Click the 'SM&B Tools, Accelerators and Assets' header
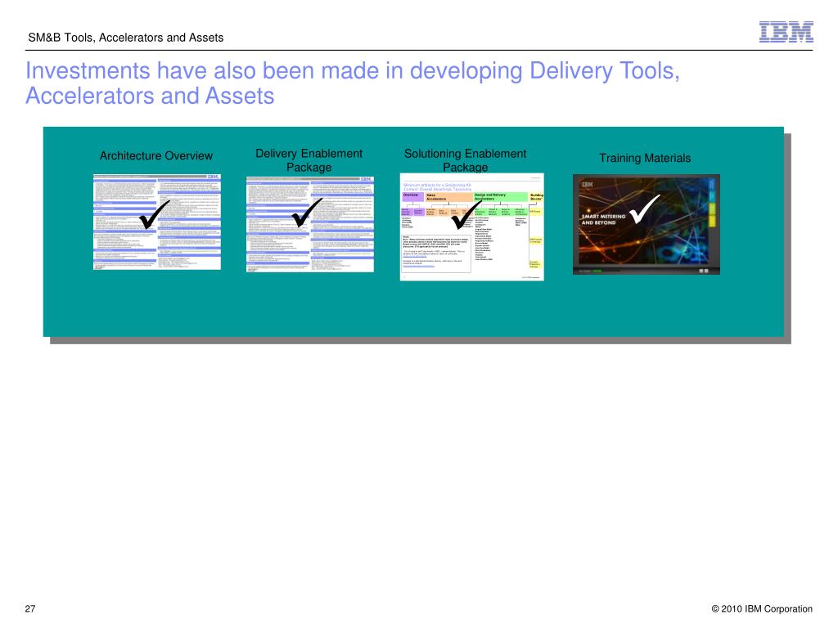The height and width of the screenshot is (628, 838). click(x=125, y=38)
